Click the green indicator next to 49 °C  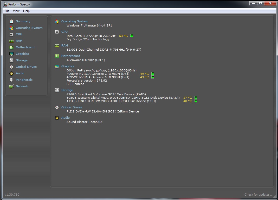tap(153, 74)
